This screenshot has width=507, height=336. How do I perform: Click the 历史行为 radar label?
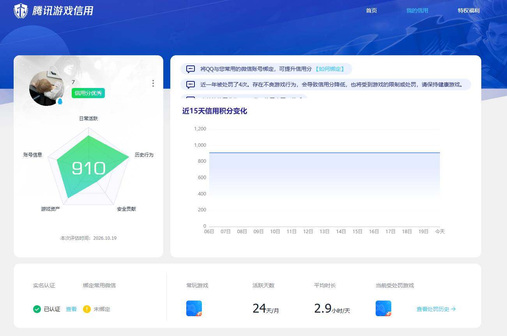pyautogui.click(x=144, y=155)
